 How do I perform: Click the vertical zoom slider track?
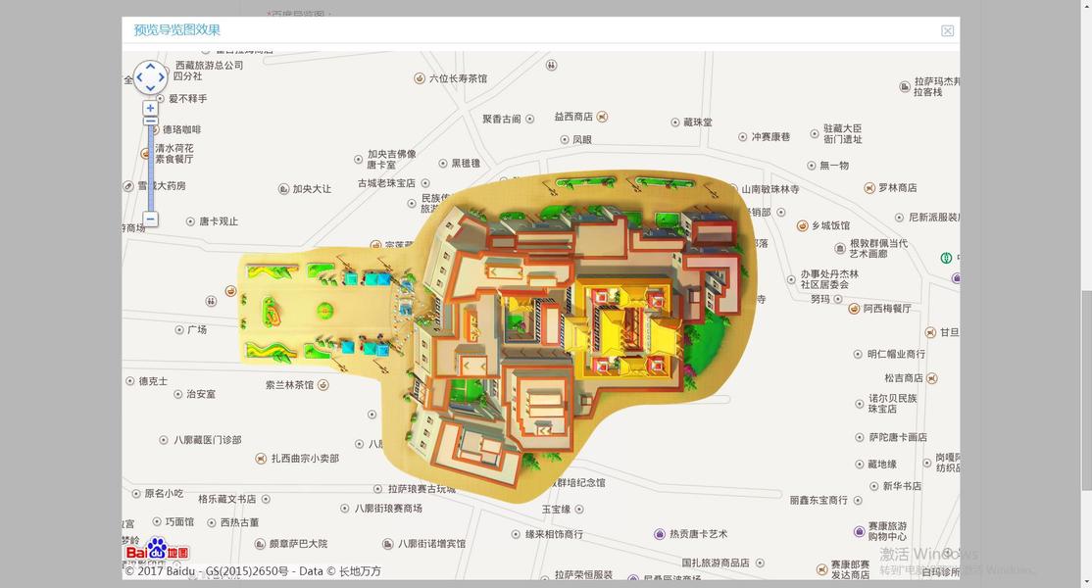click(150, 167)
